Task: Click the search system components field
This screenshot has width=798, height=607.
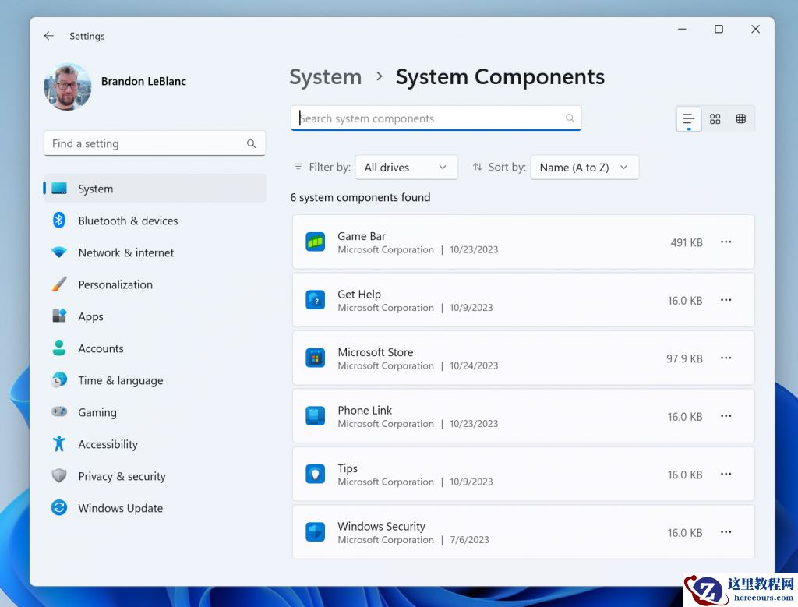Action: click(x=436, y=118)
